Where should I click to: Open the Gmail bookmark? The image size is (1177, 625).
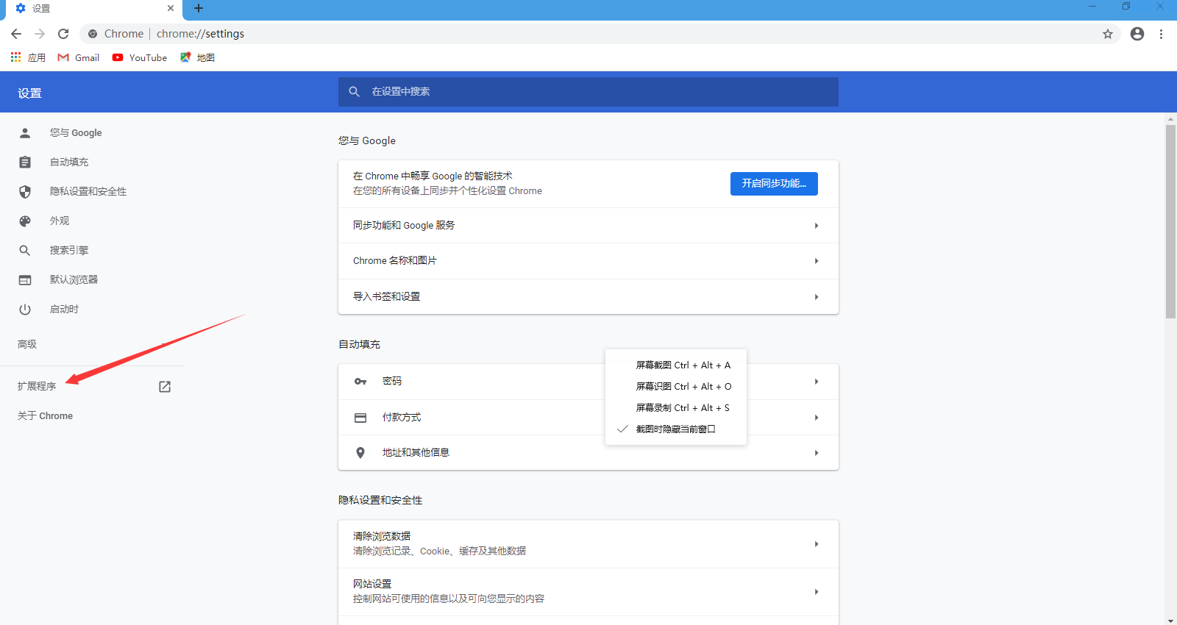pos(79,57)
